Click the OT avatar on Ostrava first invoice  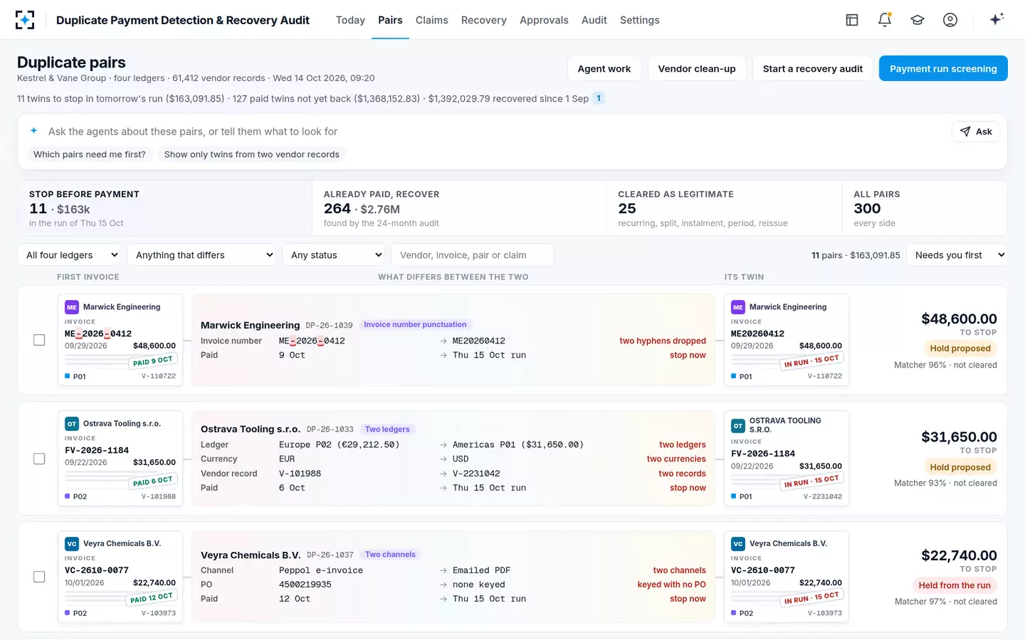tap(72, 424)
